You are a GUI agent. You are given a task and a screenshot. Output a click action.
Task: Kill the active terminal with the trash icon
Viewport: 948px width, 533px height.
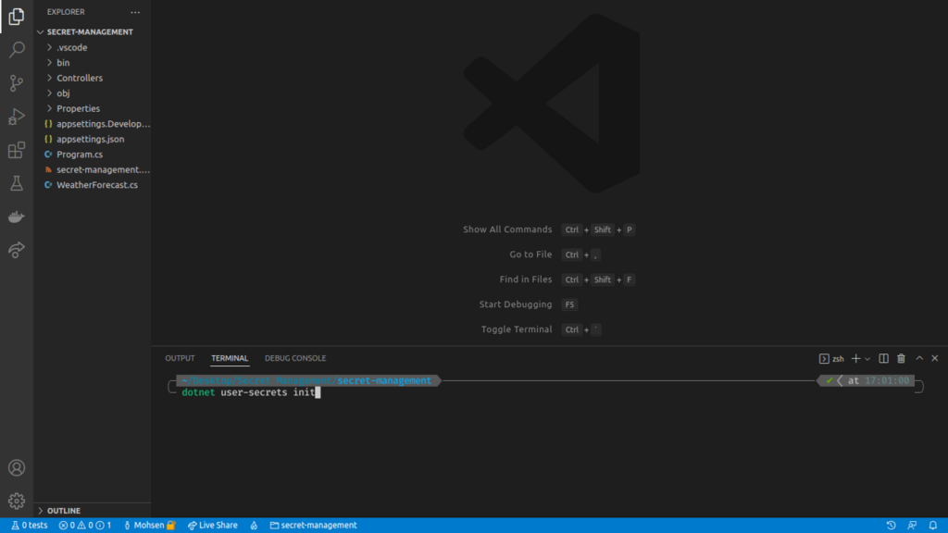coord(900,358)
